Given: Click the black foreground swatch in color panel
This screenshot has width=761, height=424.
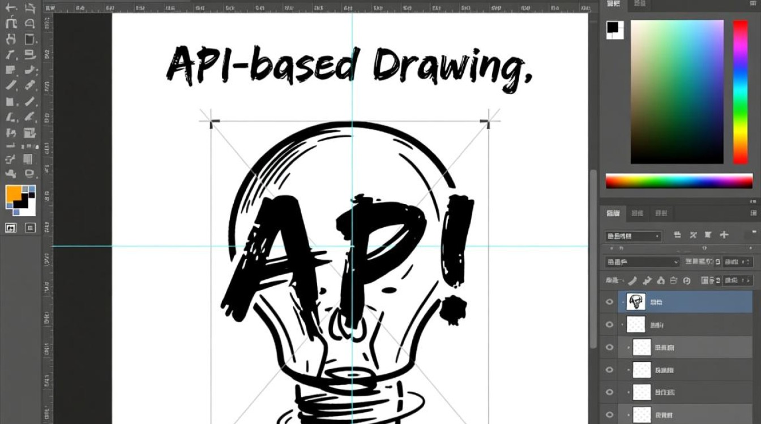Looking at the screenshot, I should (x=613, y=27).
